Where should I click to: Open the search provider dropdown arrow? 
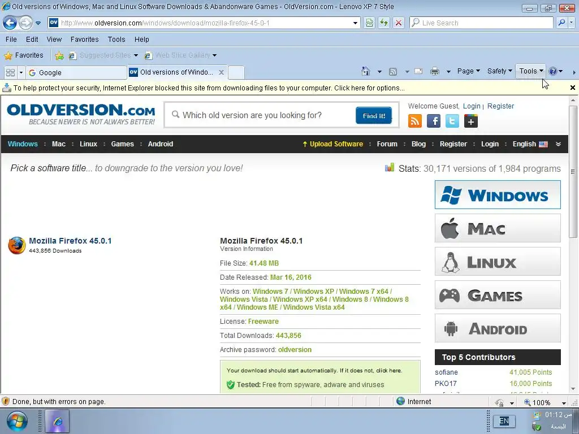(571, 23)
